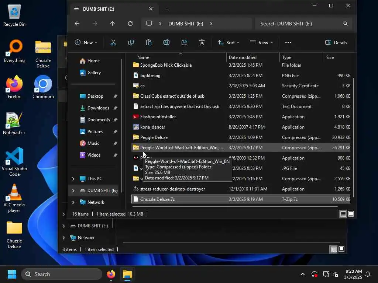Click the PC icon in address bar
The height and width of the screenshot is (283, 378).
tap(149, 23)
